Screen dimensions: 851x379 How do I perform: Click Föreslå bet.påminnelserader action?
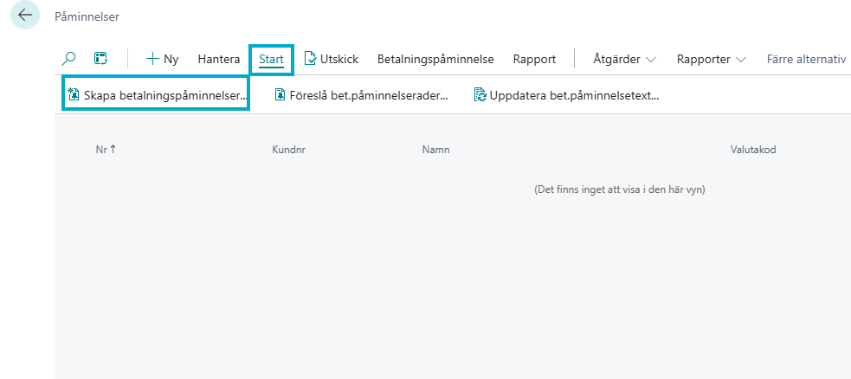pyautogui.click(x=362, y=95)
